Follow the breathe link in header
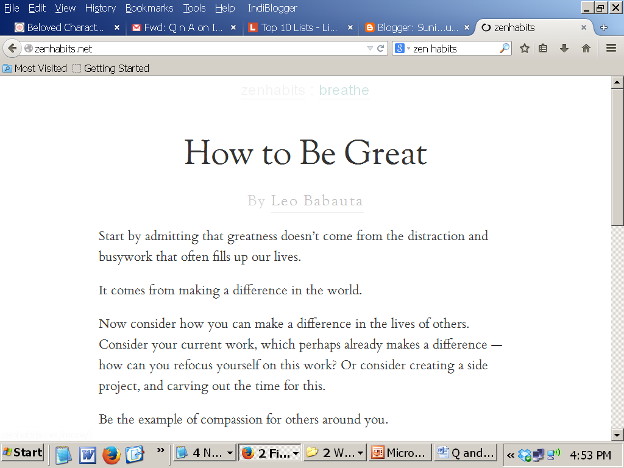The width and height of the screenshot is (624, 468). [x=344, y=90]
